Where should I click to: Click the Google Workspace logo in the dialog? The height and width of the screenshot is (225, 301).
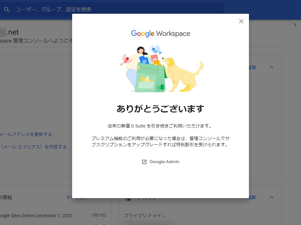(160, 33)
